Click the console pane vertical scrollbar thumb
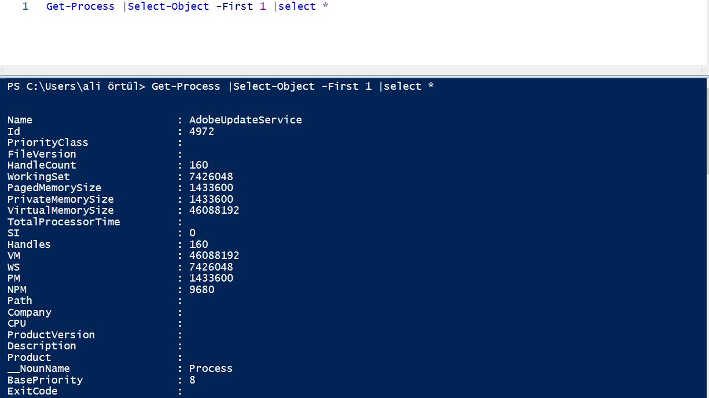Image resolution: width=709 pixels, height=398 pixels. [x=707, y=126]
